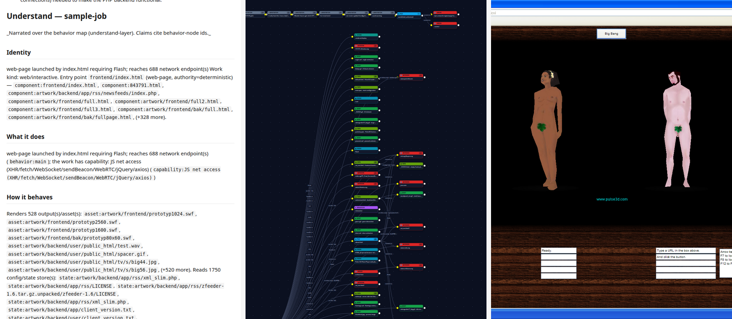Screen dimensions: 732x319
Task: Select the red NETWORK node 'java.com'
Action: coord(411,184)
